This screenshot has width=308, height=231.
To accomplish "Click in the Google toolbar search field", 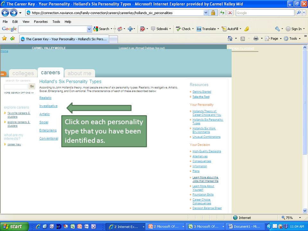I will tap(53, 29).
